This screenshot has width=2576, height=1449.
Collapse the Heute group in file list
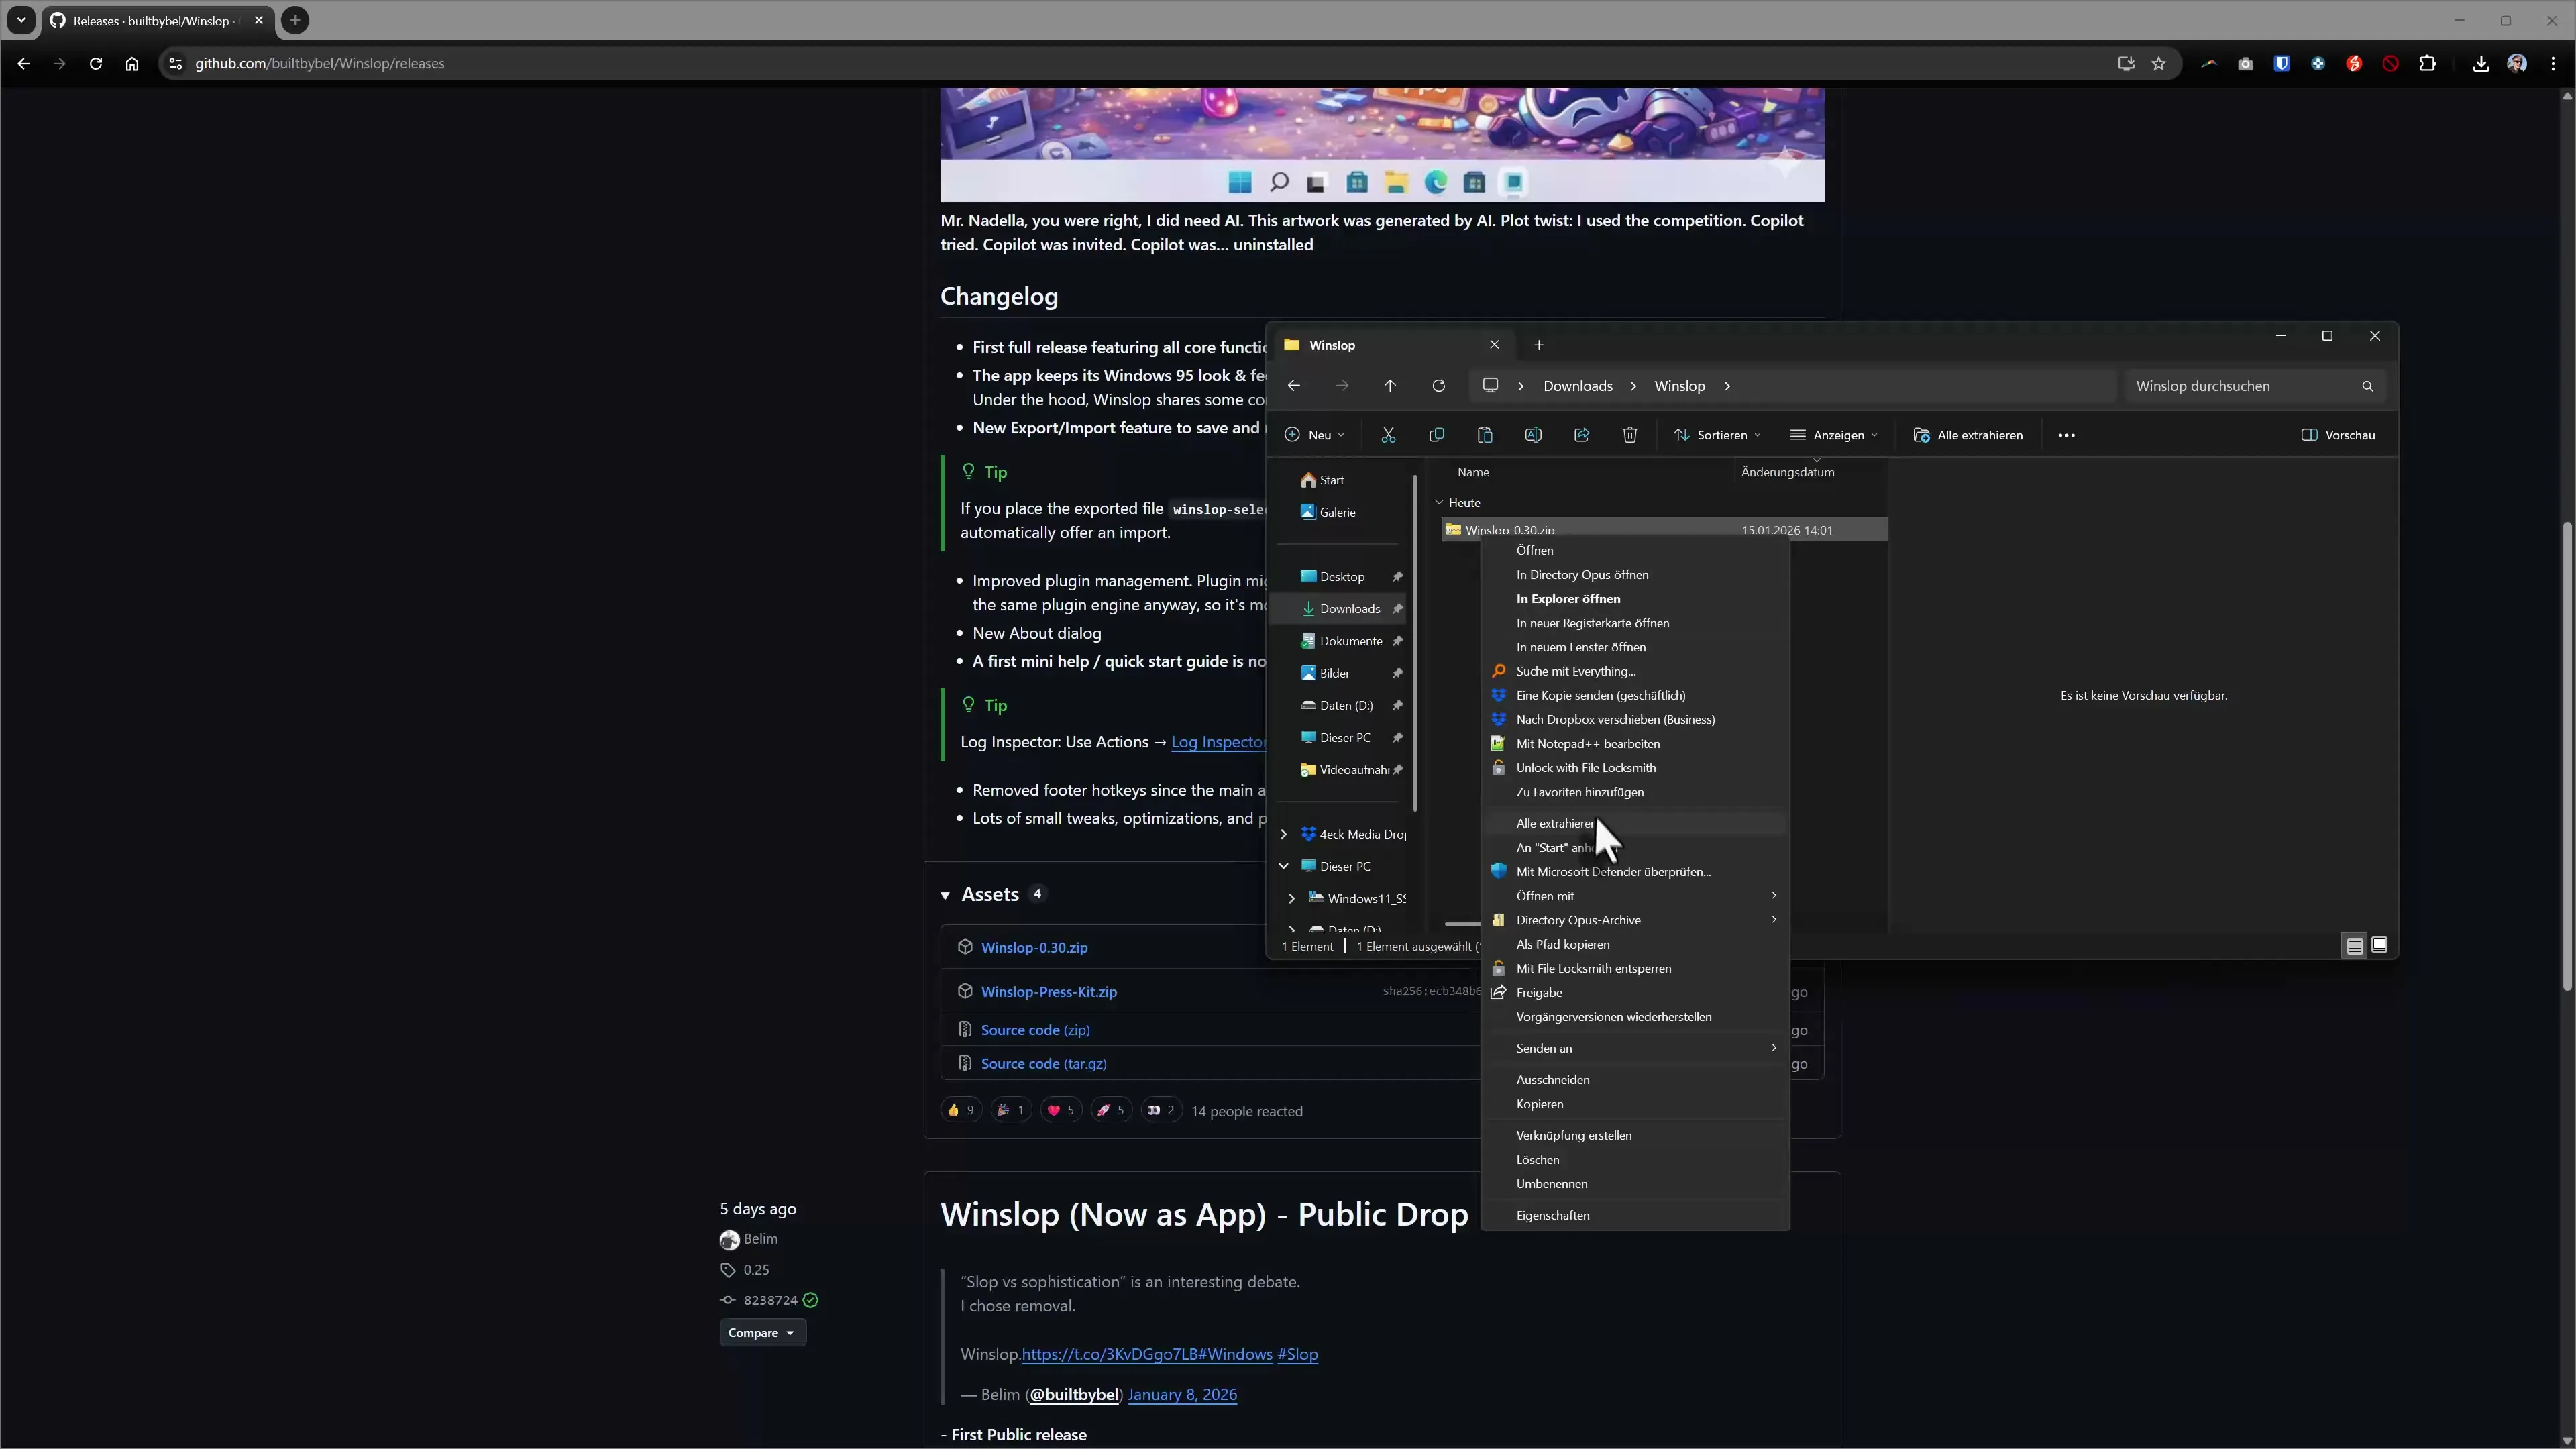pos(1439,503)
